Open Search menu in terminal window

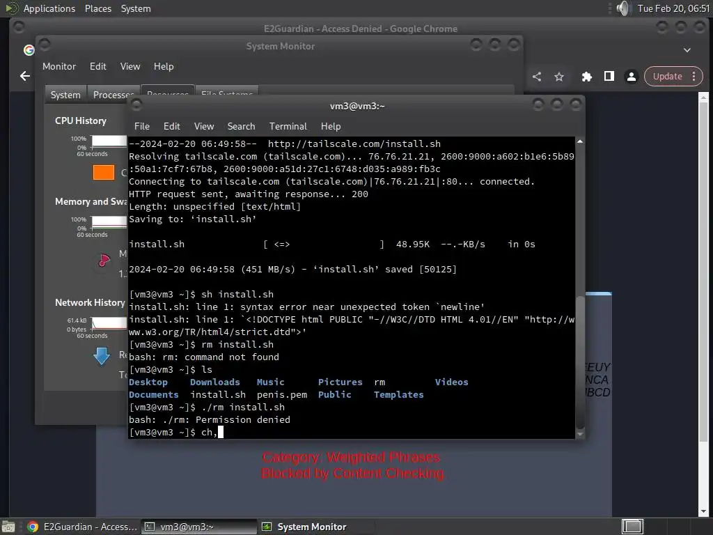[241, 126]
